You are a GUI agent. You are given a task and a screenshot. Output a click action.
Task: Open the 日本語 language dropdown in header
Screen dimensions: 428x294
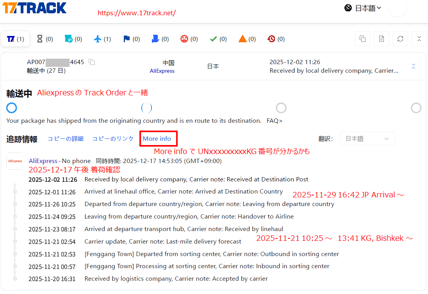tap(363, 8)
